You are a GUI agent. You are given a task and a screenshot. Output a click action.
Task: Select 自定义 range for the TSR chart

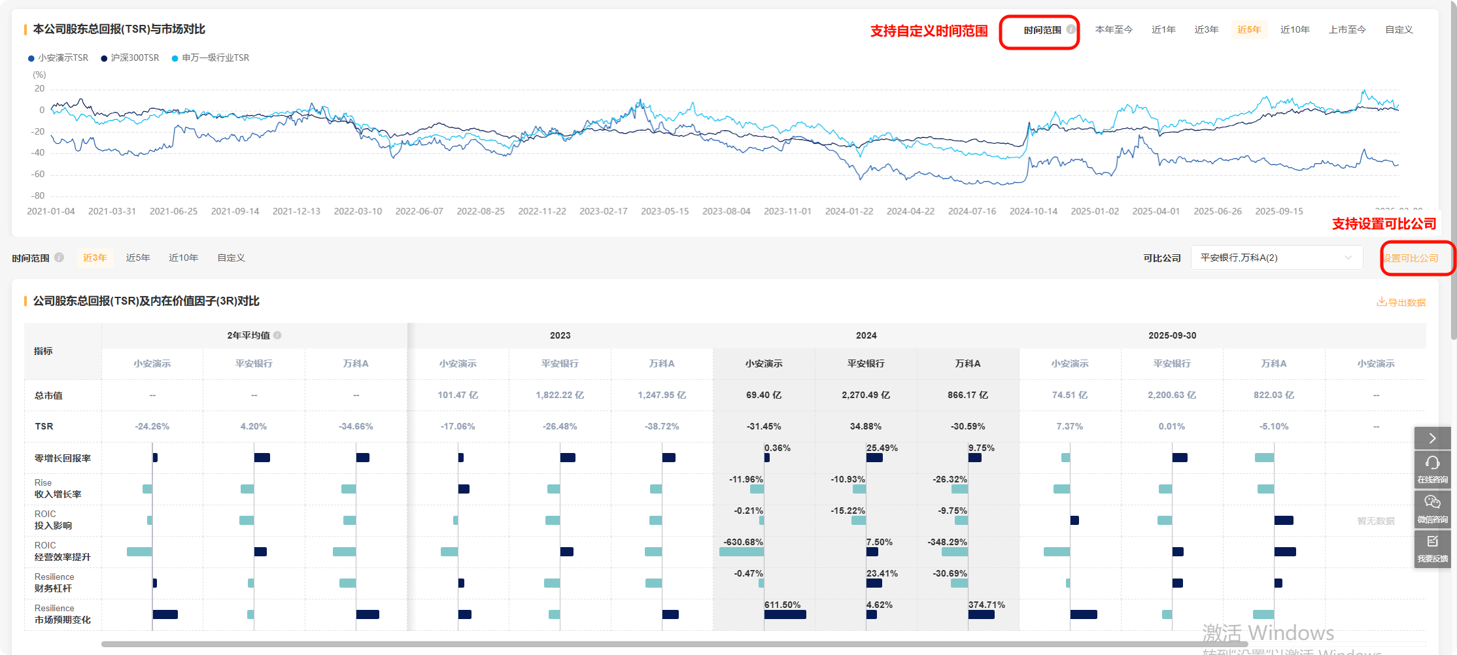click(1399, 29)
